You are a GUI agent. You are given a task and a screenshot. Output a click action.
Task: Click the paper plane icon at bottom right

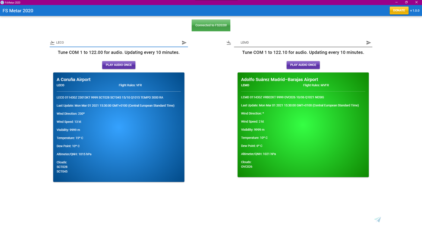[x=377, y=219]
